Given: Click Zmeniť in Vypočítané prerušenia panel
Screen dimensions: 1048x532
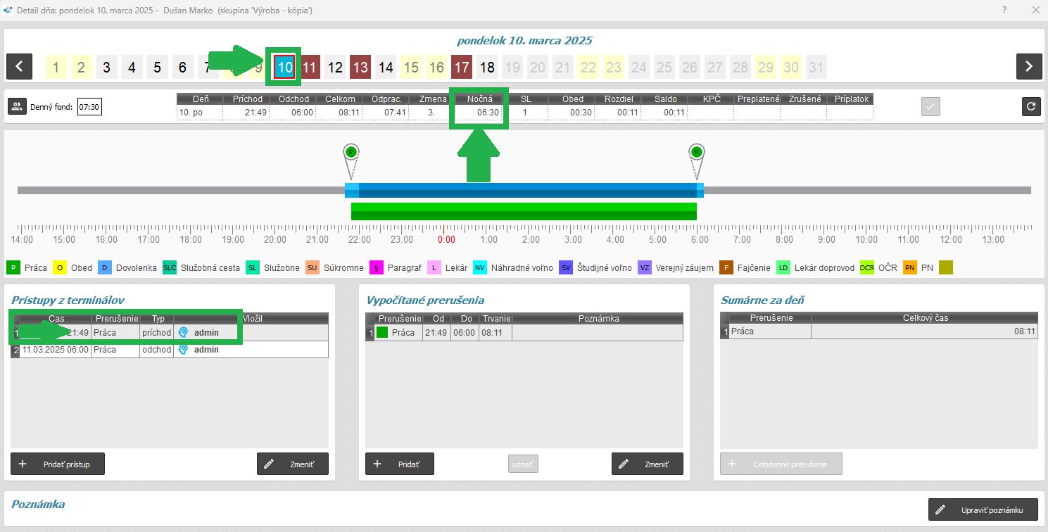Looking at the screenshot, I should tap(647, 464).
